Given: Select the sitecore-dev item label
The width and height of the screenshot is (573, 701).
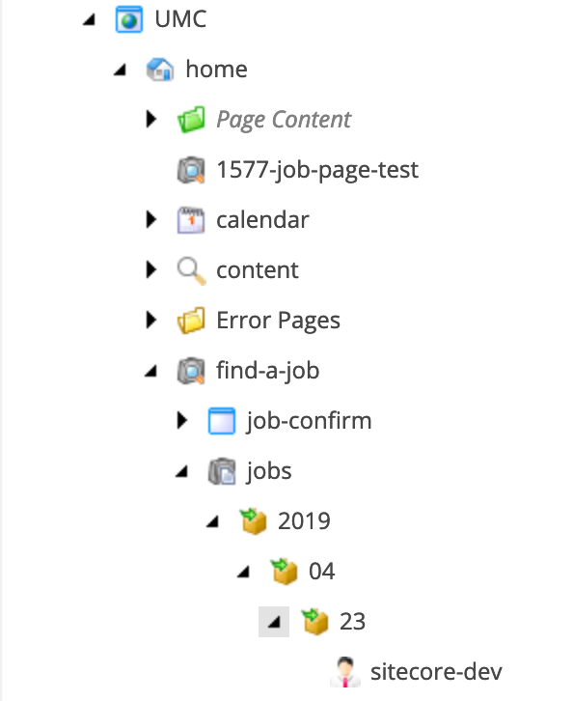Looking at the screenshot, I should point(436,671).
